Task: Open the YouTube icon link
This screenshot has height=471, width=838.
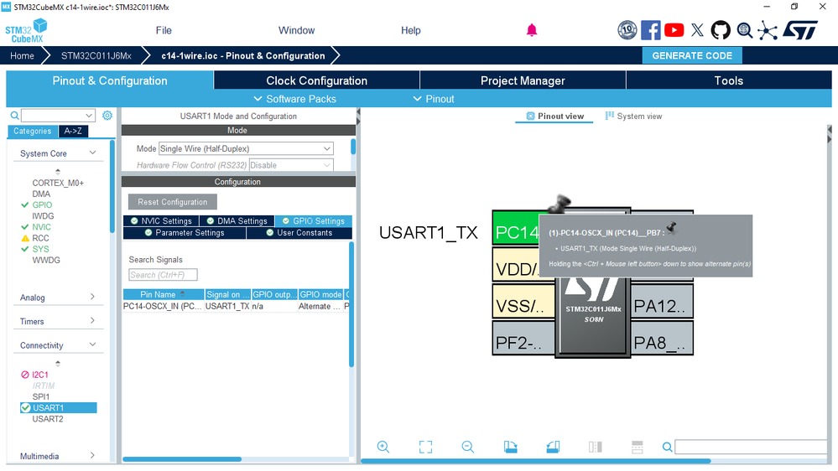Action: point(674,30)
